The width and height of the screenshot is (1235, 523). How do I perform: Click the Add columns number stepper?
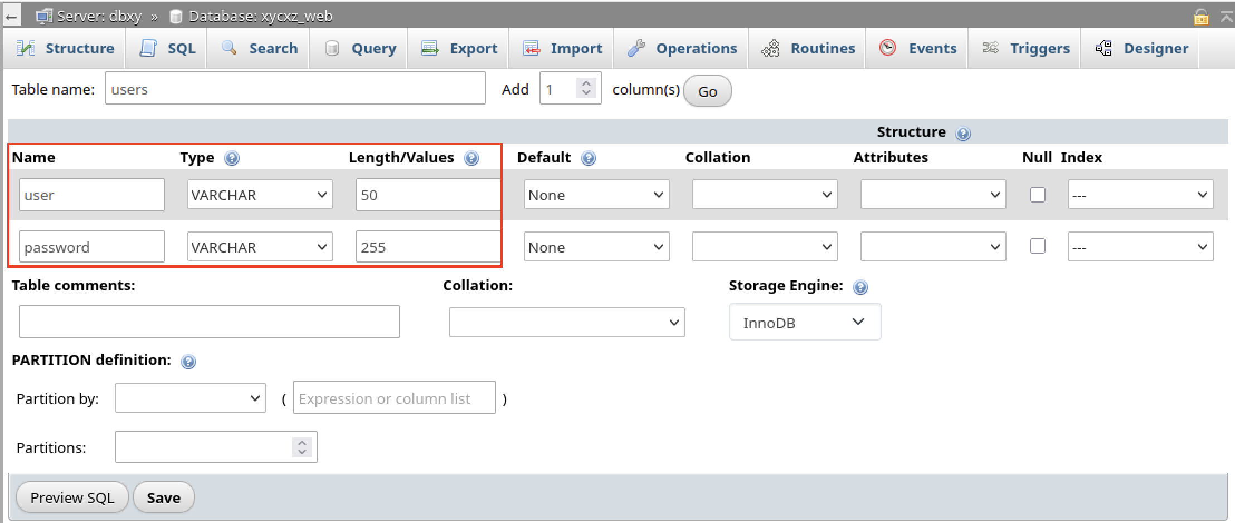[x=586, y=88]
